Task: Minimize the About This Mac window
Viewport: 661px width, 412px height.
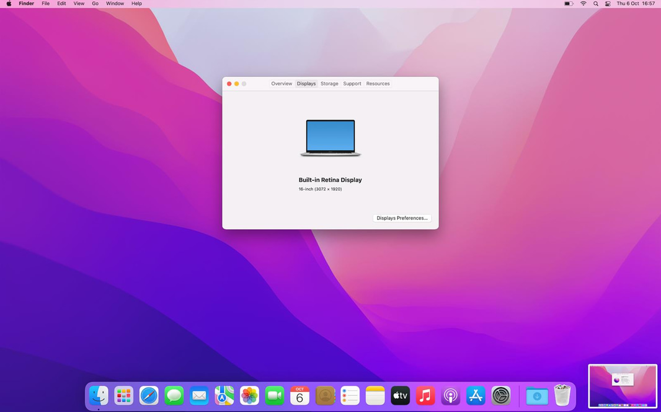Action: click(236, 84)
